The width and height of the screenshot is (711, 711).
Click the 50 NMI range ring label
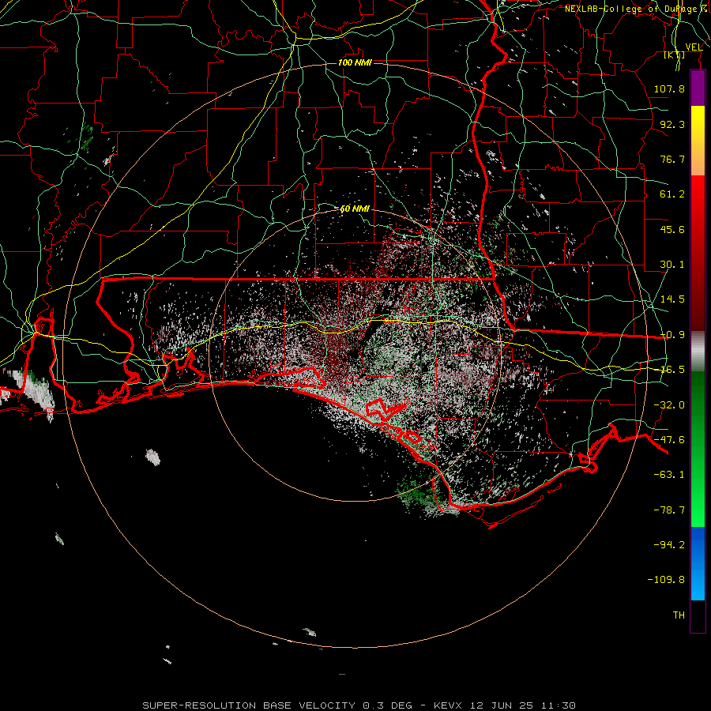[x=355, y=209]
